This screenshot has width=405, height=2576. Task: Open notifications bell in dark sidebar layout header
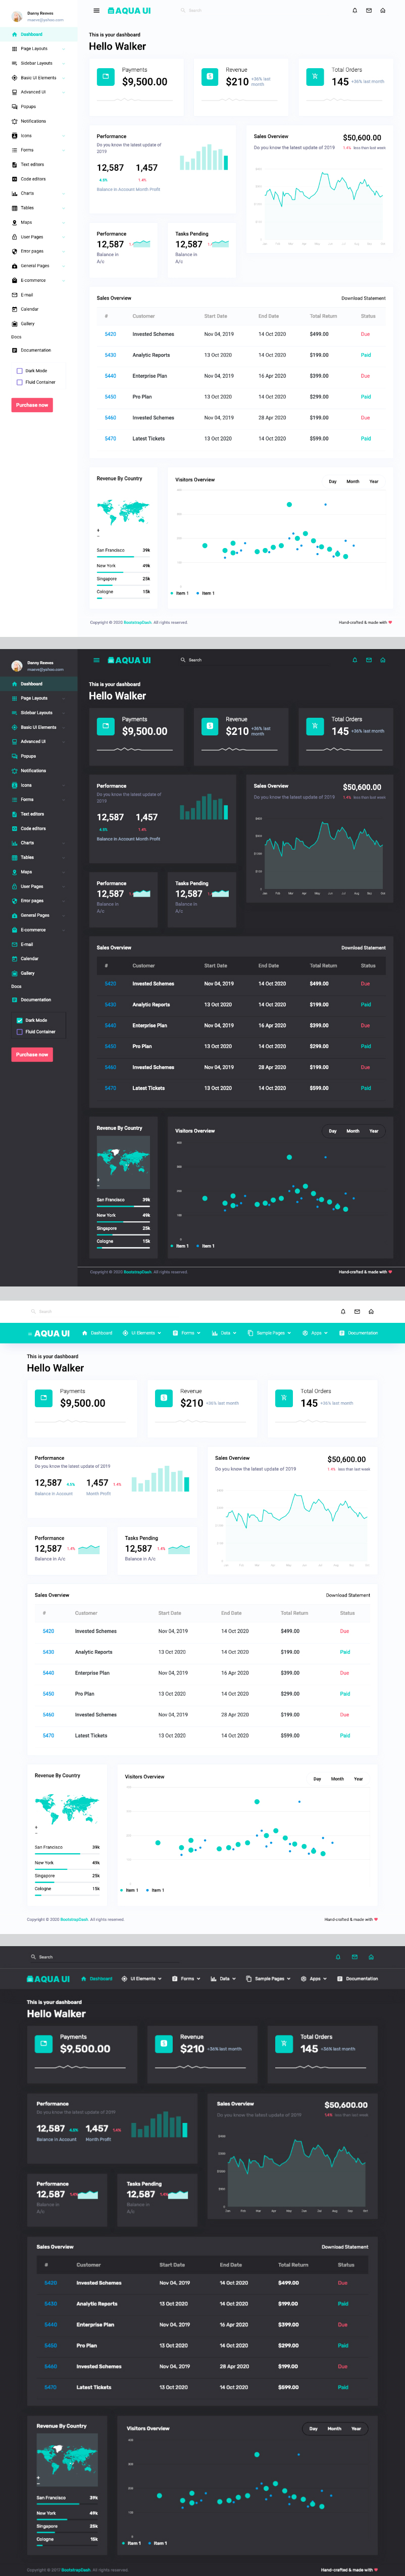354,660
